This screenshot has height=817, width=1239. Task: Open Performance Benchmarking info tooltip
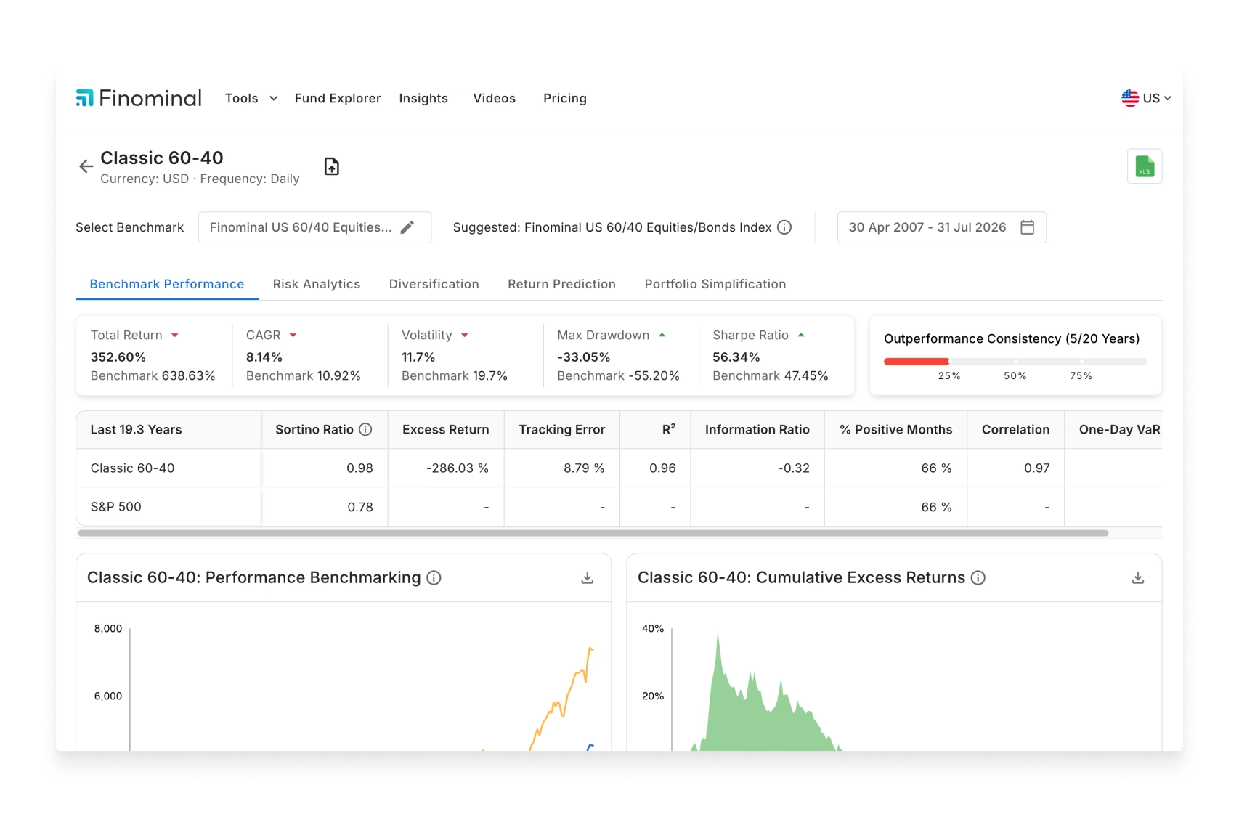click(x=434, y=577)
